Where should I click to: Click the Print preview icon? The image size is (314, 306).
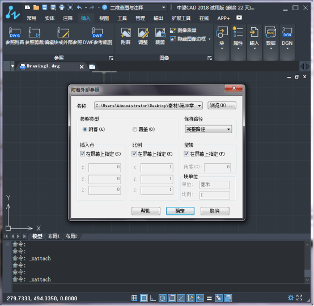tap(70, 7)
